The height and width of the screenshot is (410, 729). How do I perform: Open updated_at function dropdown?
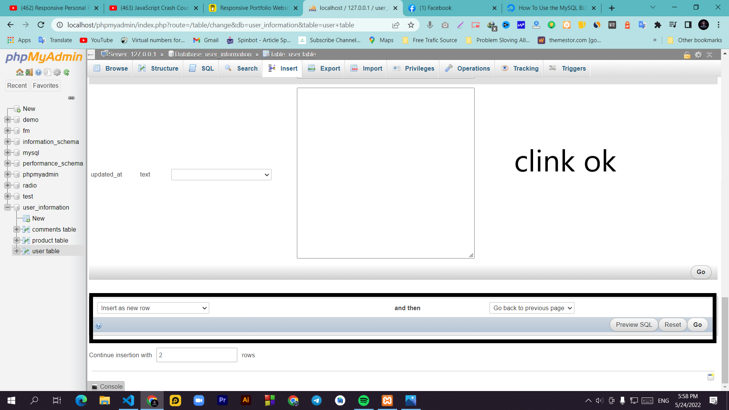pyautogui.click(x=221, y=175)
